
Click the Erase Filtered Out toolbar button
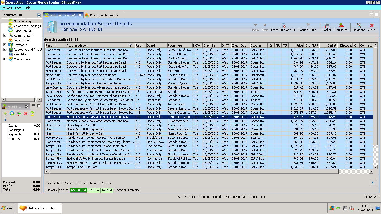pos(283,27)
